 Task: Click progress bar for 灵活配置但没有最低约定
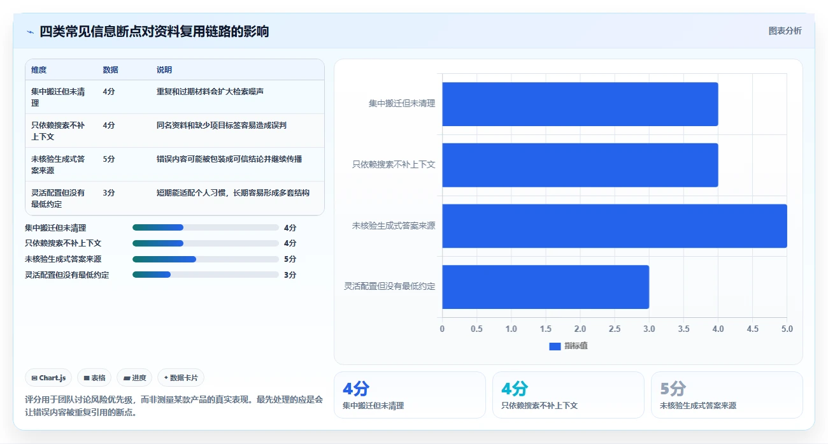[205, 275]
